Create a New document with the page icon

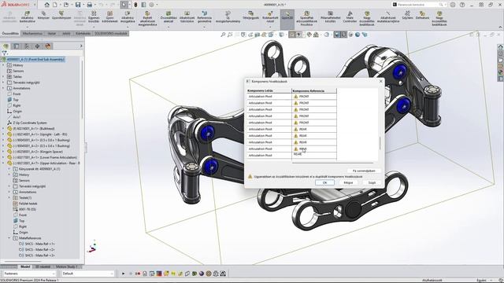[55, 5]
